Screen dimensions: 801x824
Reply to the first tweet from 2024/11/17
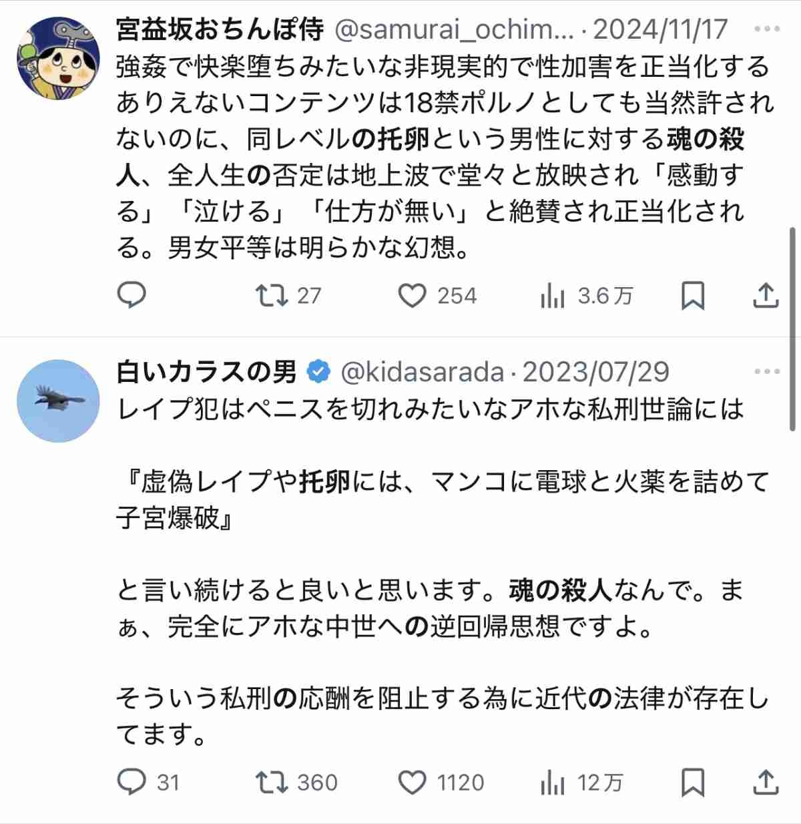click(131, 295)
